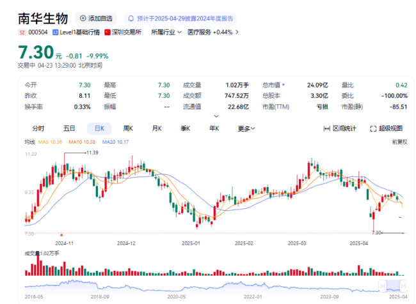Click the Level1 basic quotes badge icon
The height and width of the screenshot is (304, 416).
(x=57, y=32)
